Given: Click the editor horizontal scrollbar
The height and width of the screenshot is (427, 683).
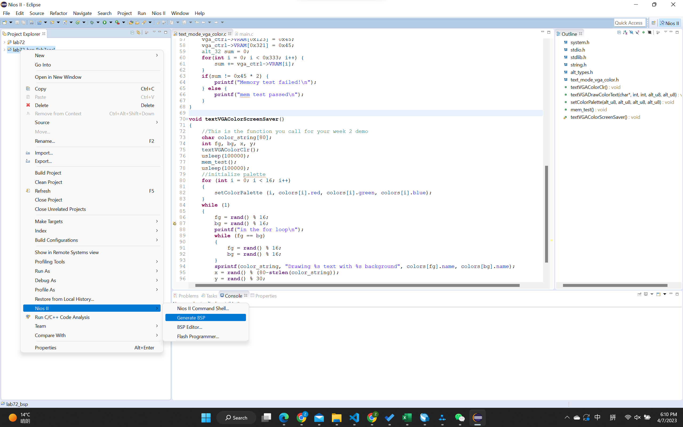Looking at the screenshot, I should pos(357,285).
